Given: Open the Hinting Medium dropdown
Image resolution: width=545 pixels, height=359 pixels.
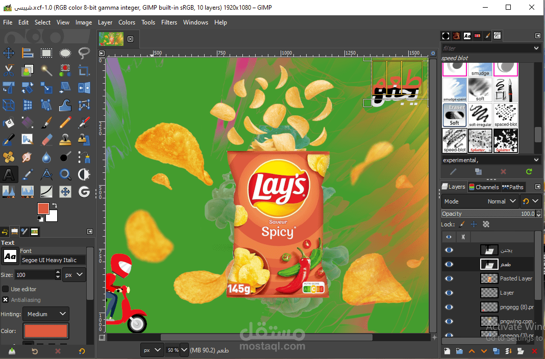Looking at the screenshot, I should click(46, 314).
